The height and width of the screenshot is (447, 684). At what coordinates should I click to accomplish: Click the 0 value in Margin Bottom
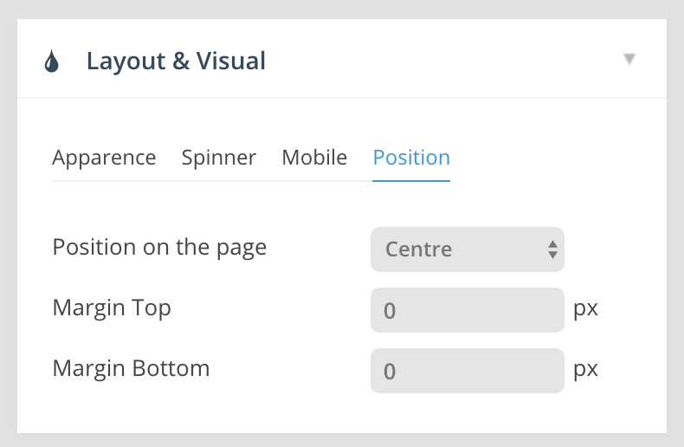(x=390, y=372)
